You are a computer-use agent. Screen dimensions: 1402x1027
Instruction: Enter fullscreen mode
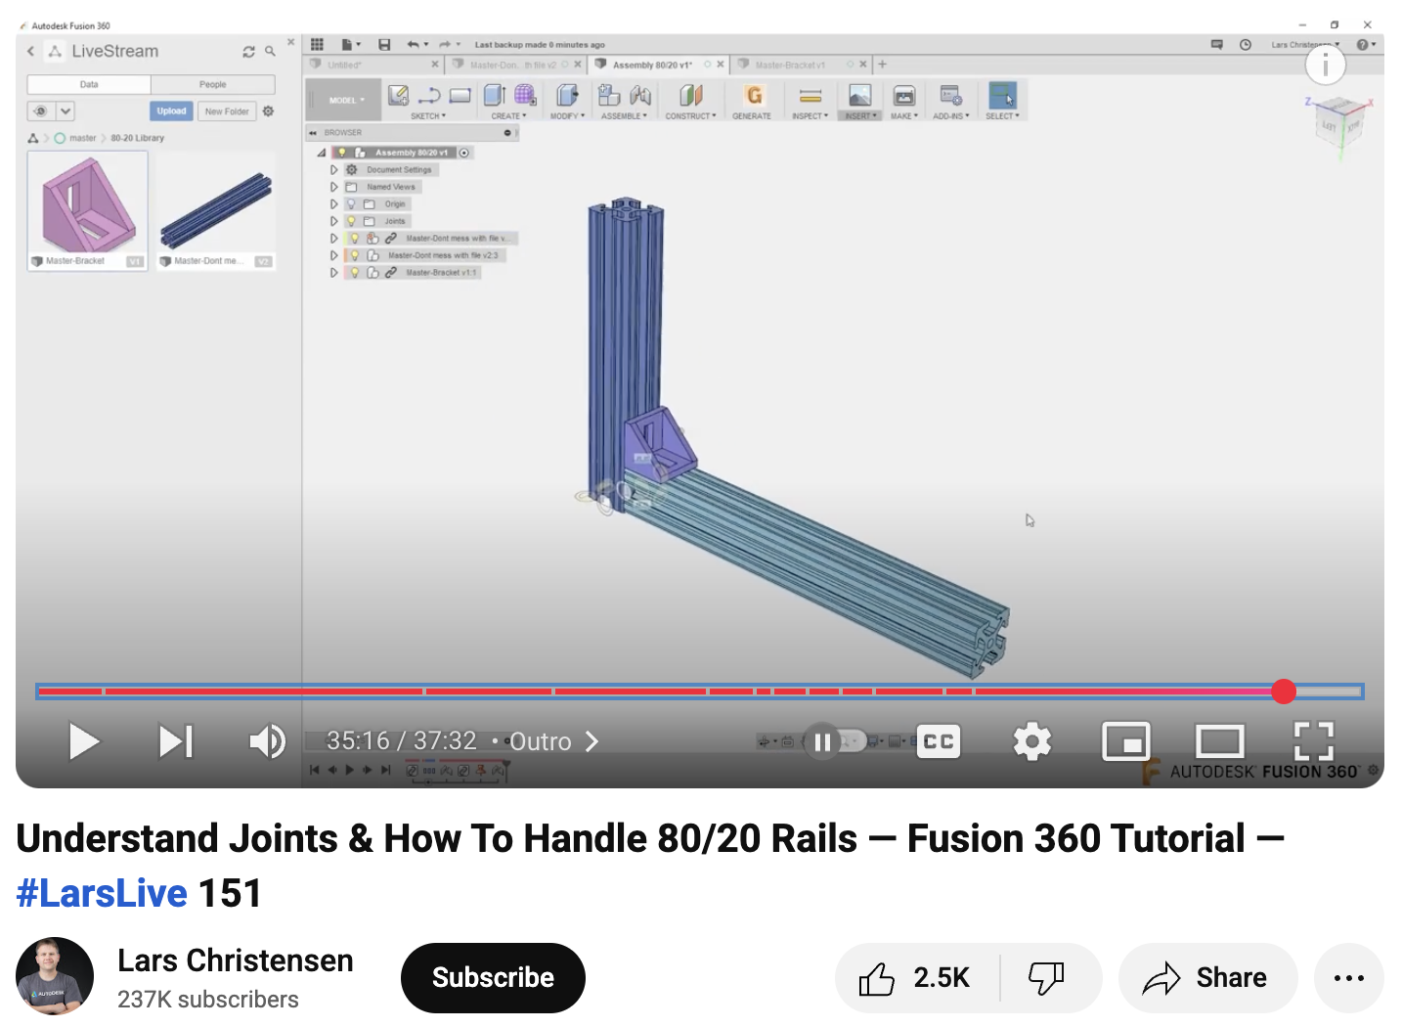click(1313, 741)
